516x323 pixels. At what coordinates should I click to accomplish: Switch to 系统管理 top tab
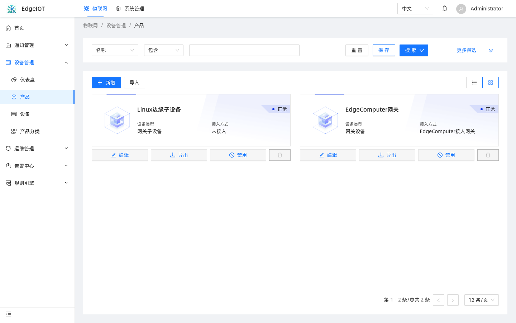pos(130,9)
